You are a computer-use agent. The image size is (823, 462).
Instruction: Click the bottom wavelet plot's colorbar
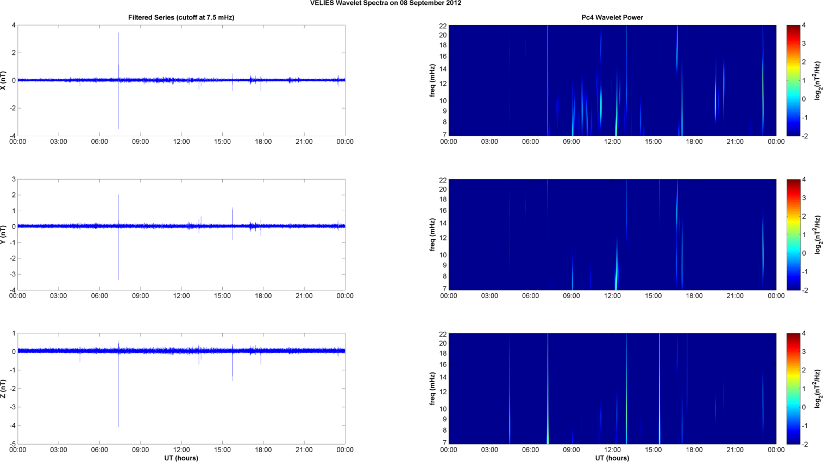793,389
